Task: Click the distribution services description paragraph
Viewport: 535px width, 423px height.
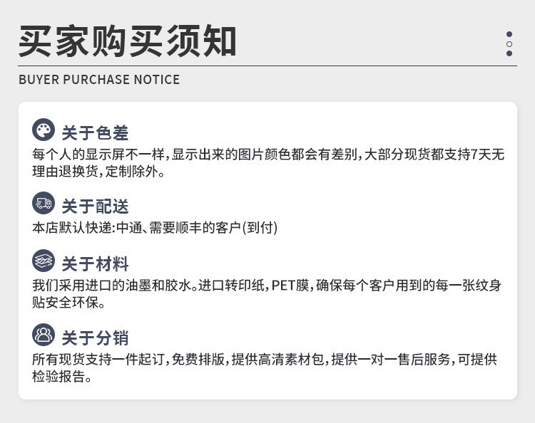Action: coord(264,367)
